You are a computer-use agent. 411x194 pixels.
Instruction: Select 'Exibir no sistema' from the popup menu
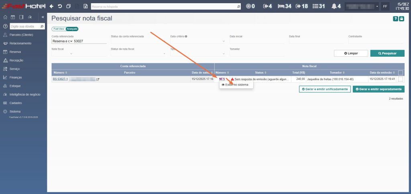click(236, 85)
